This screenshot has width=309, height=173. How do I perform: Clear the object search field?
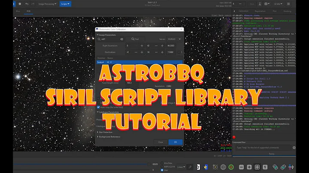point(122,39)
